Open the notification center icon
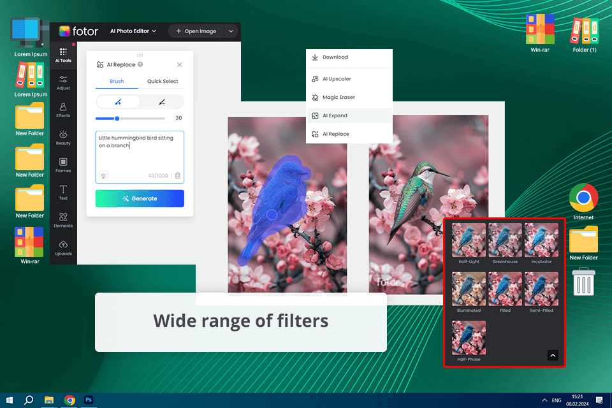Viewport: 612px width, 408px height. point(599,400)
